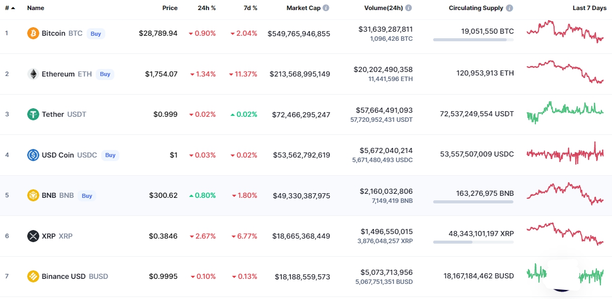
Task: Click the USD Coin blue logo
Action: [x=33, y=155]
